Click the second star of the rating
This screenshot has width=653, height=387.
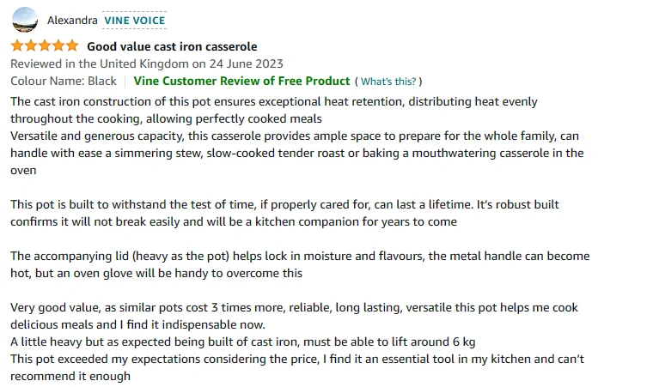click(31, 45)
